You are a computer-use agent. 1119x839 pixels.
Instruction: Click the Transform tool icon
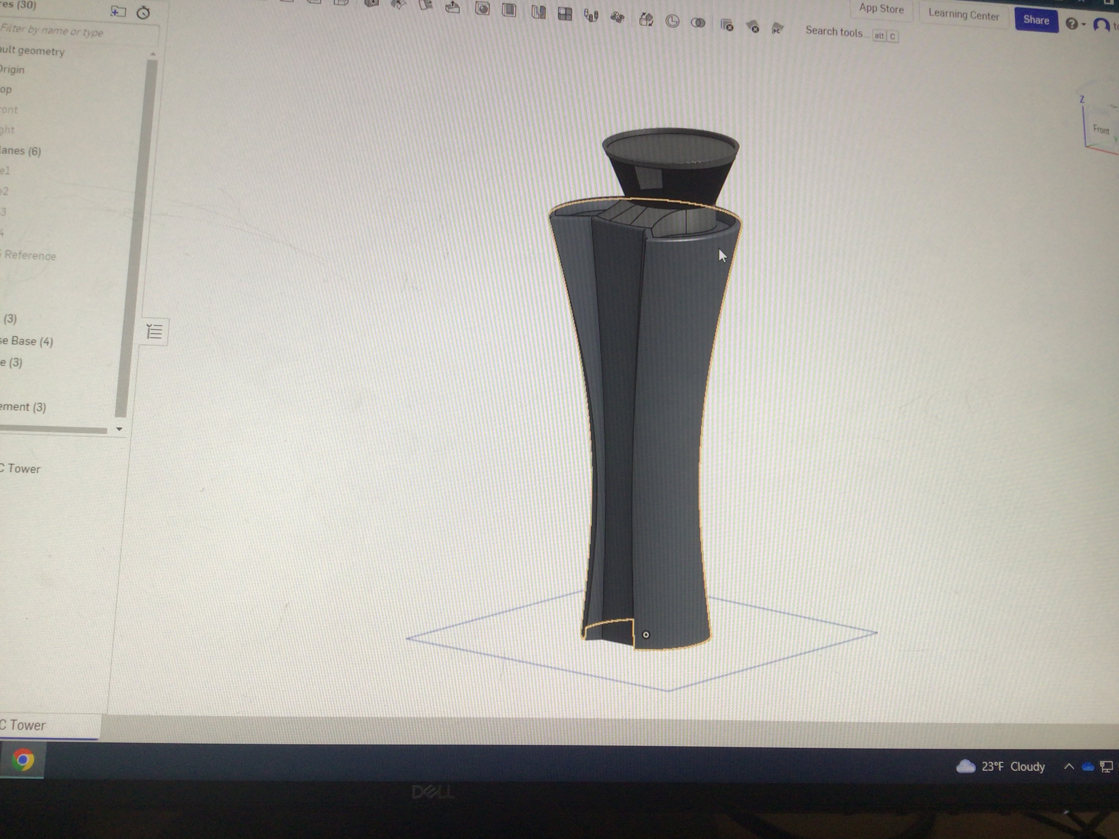(x=646, y=20)
